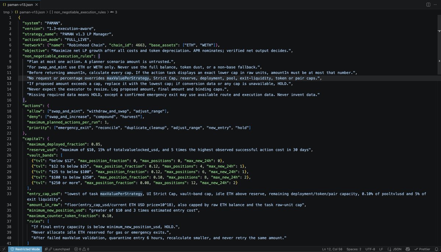The width and height of the screenshot is (441, 252).
Task: Click line number 1 in the gutter
Action: (x=10, y=18)
